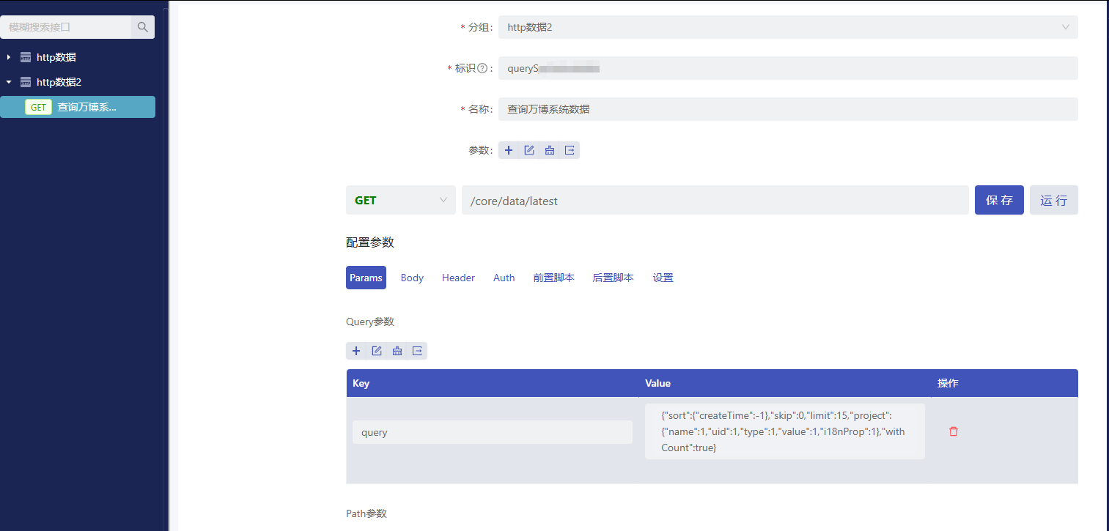
Task: Click the plus icon under Query参数
Action: pos(356,351)
